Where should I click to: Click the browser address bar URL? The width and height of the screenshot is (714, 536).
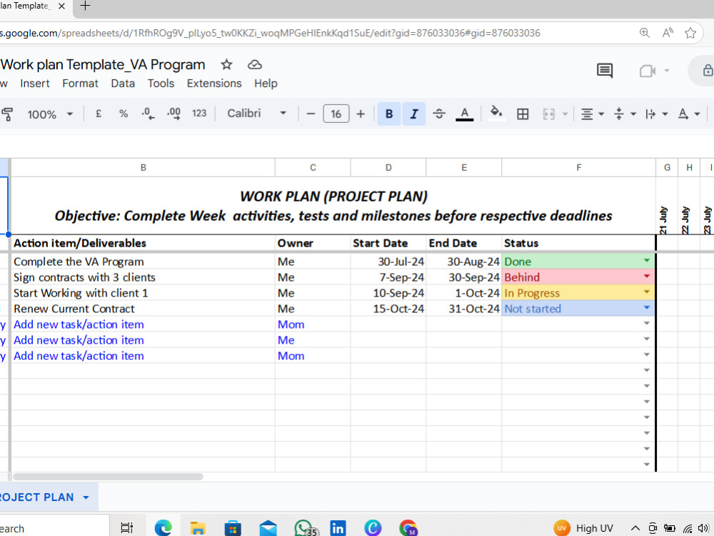270,33
